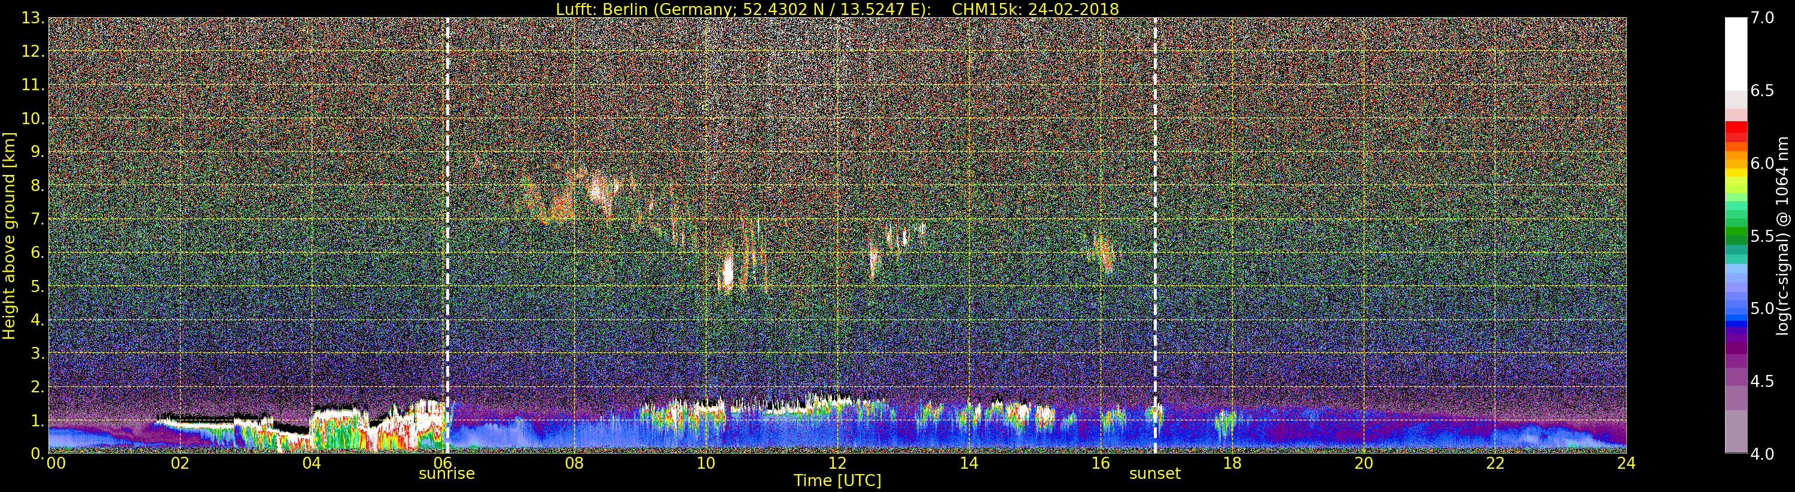This screenshot has width=1795, height=492.
Task: Click the 'Height above ground [km]' axis label
Action: (9, 236)
